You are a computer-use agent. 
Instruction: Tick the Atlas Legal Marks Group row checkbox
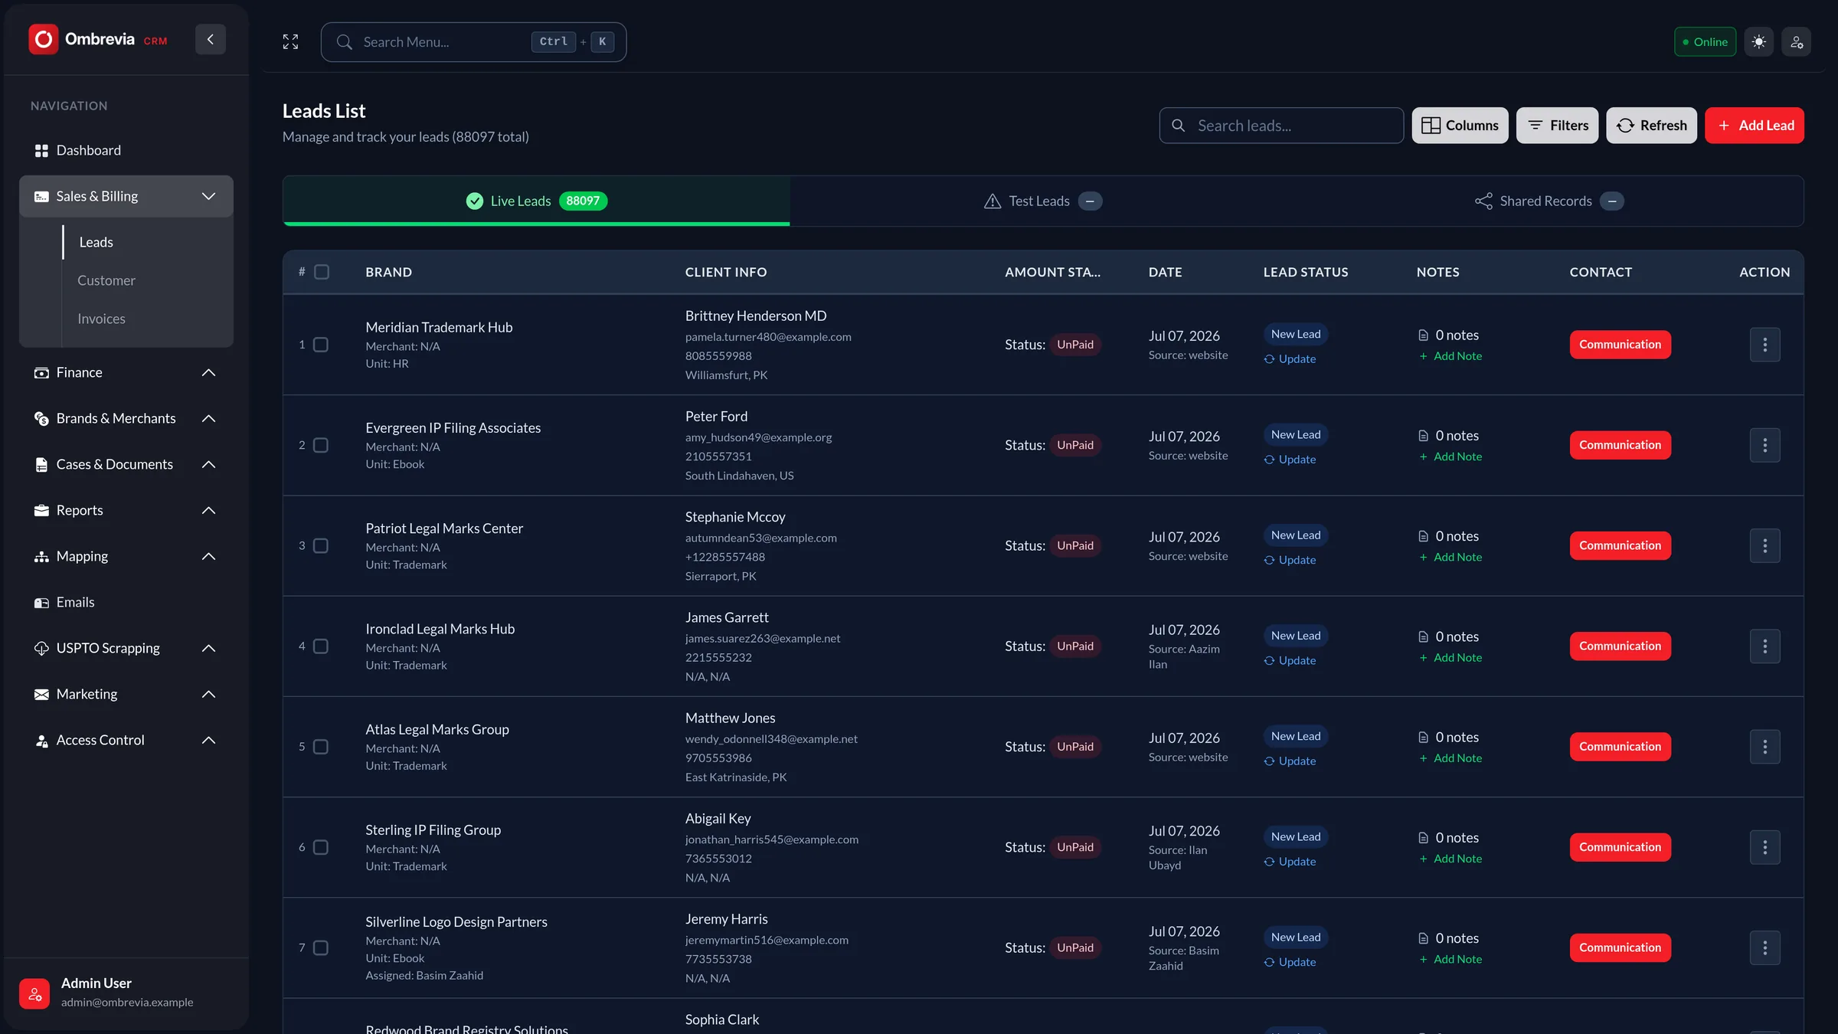click(x=321, y=747)
